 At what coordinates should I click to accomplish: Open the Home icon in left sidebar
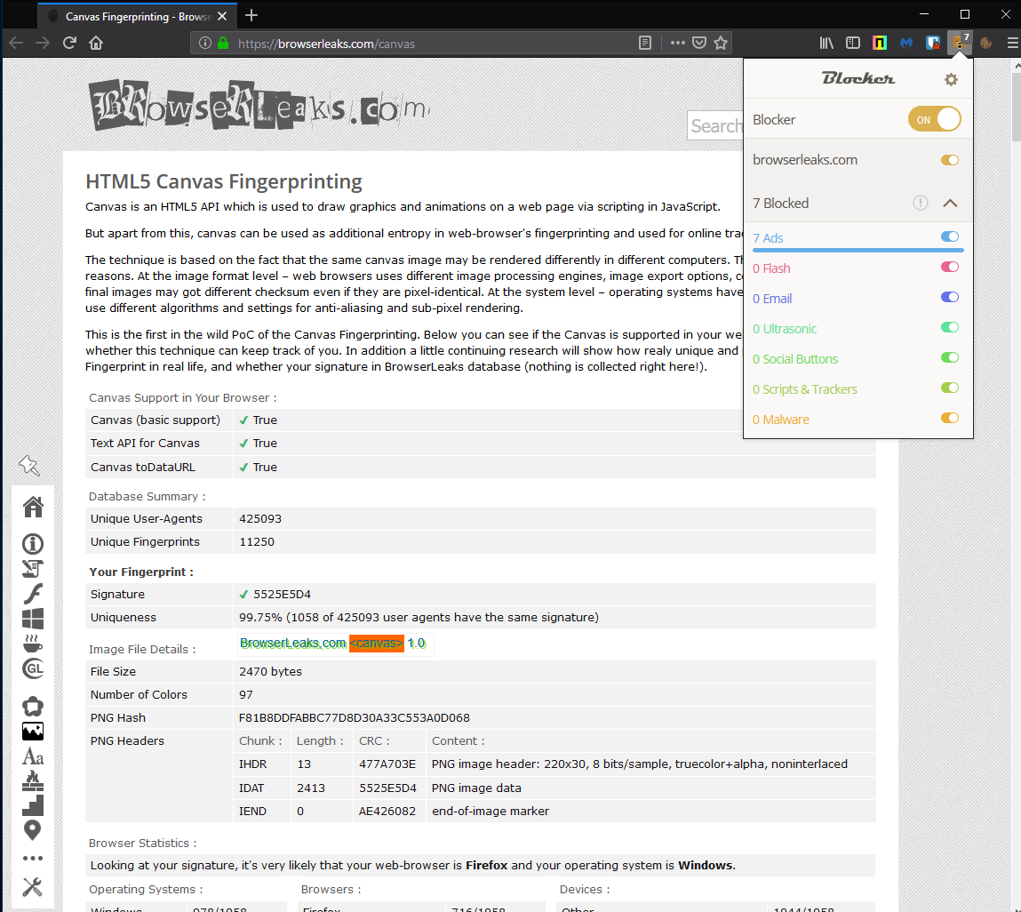coord(33,506)
